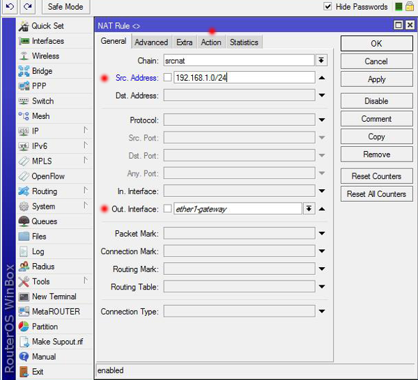This screenshot has width=418, height=380.
Task: Click the padlock icon at top right
Action: coord(410,6)
